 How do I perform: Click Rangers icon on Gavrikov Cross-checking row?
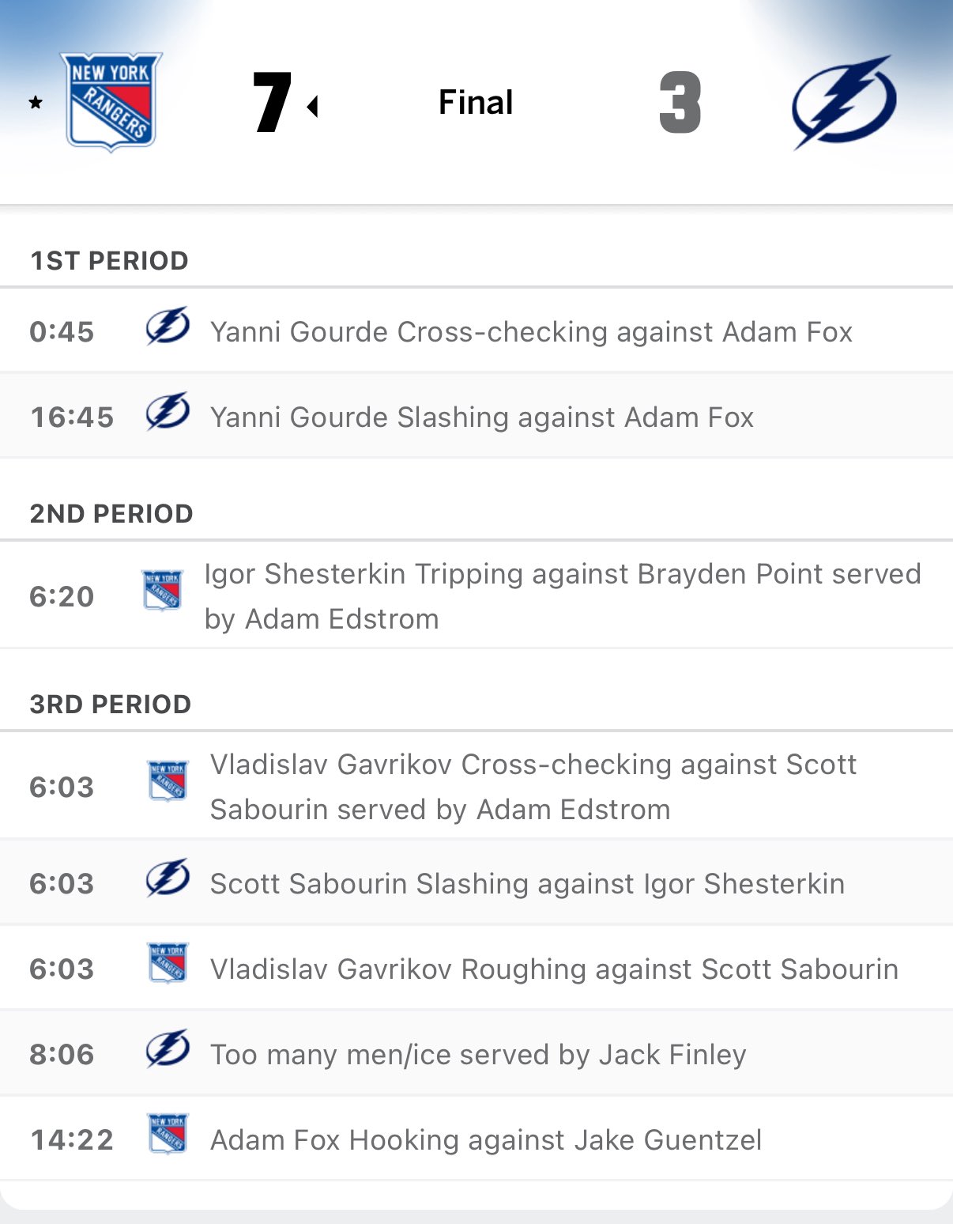click(168, 780)
